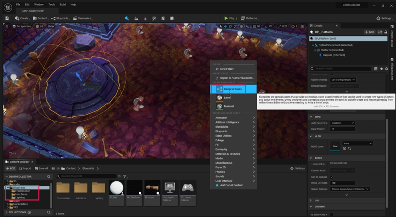Click ADD component button in Details
The height and width of the screenshot is (217, 396).
369,32
